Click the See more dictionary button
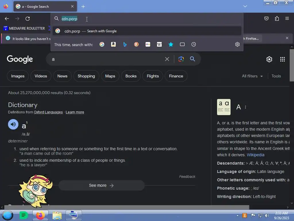This screenshot has width=294, height=221. tap(101, 186)
